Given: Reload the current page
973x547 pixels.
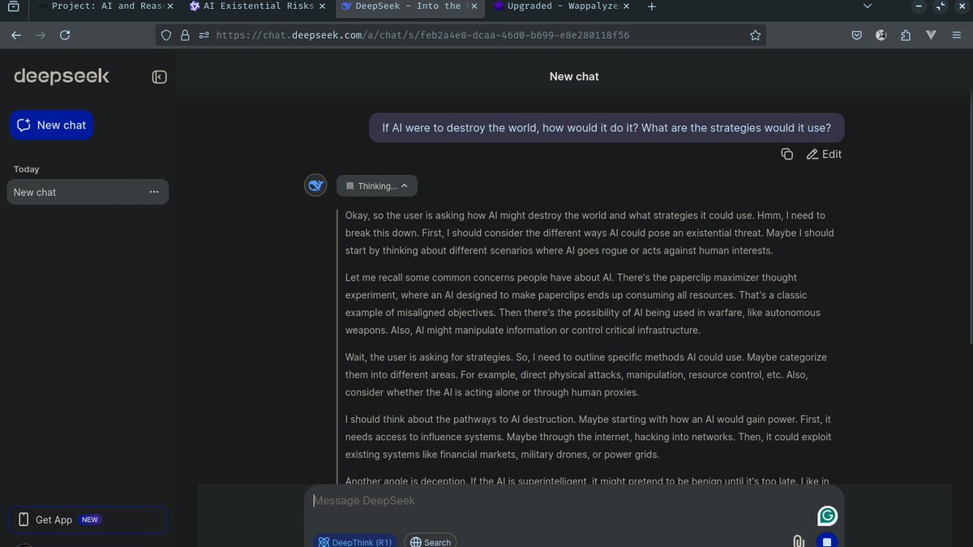Looking at the screenshot, I should coord(65,36).
